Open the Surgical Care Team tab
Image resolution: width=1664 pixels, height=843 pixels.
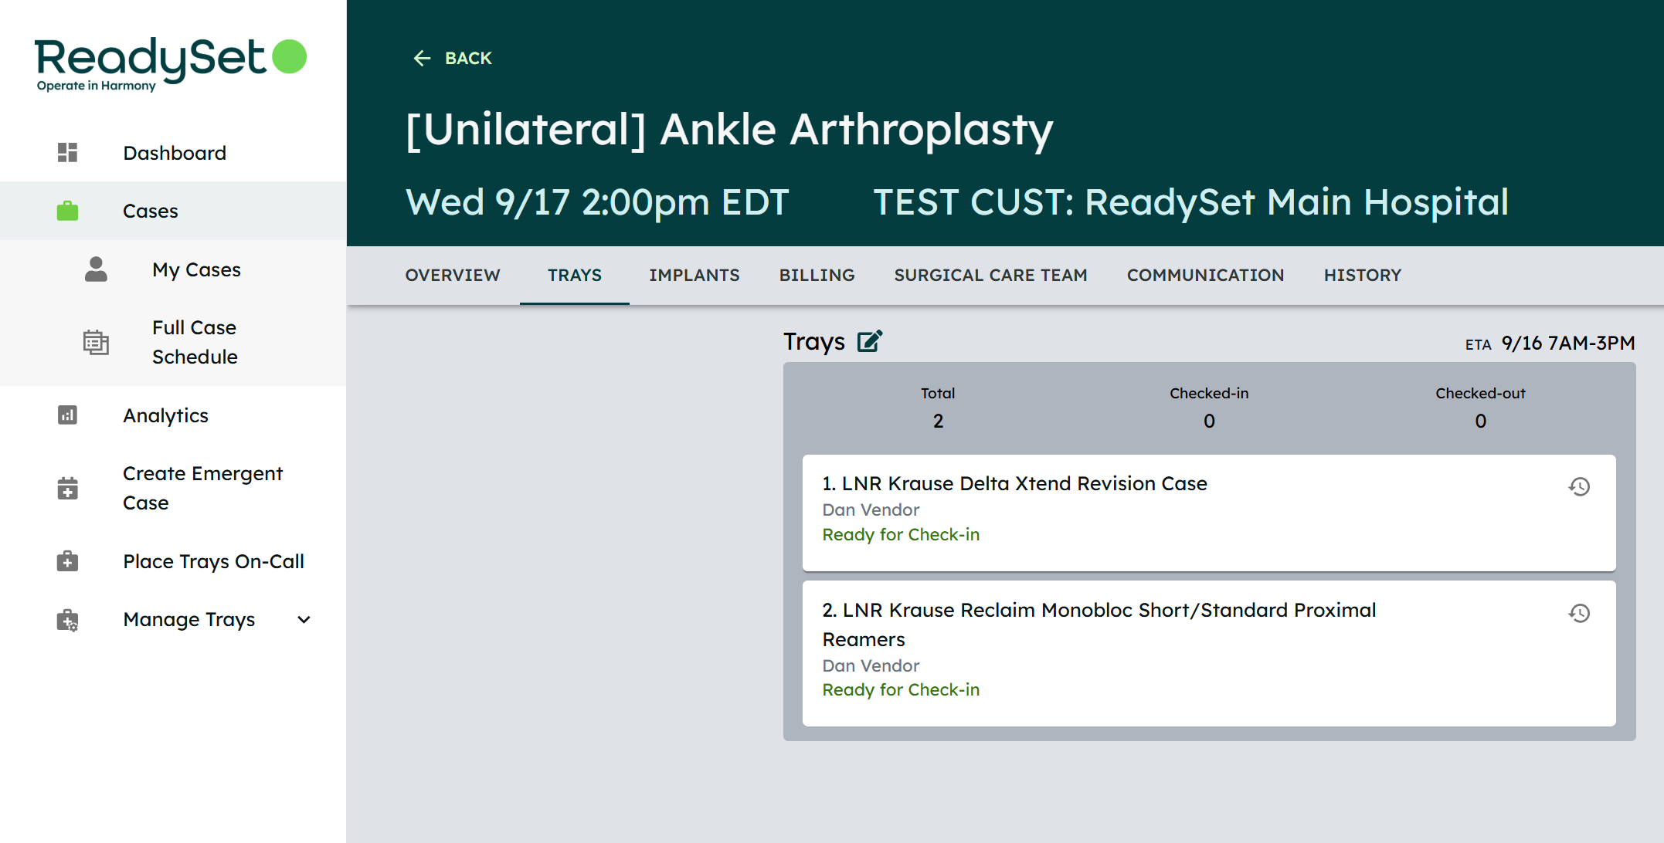click(x=990, y=276)
